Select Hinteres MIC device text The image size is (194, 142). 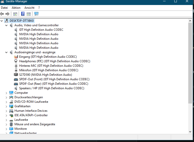click(51, 66)
